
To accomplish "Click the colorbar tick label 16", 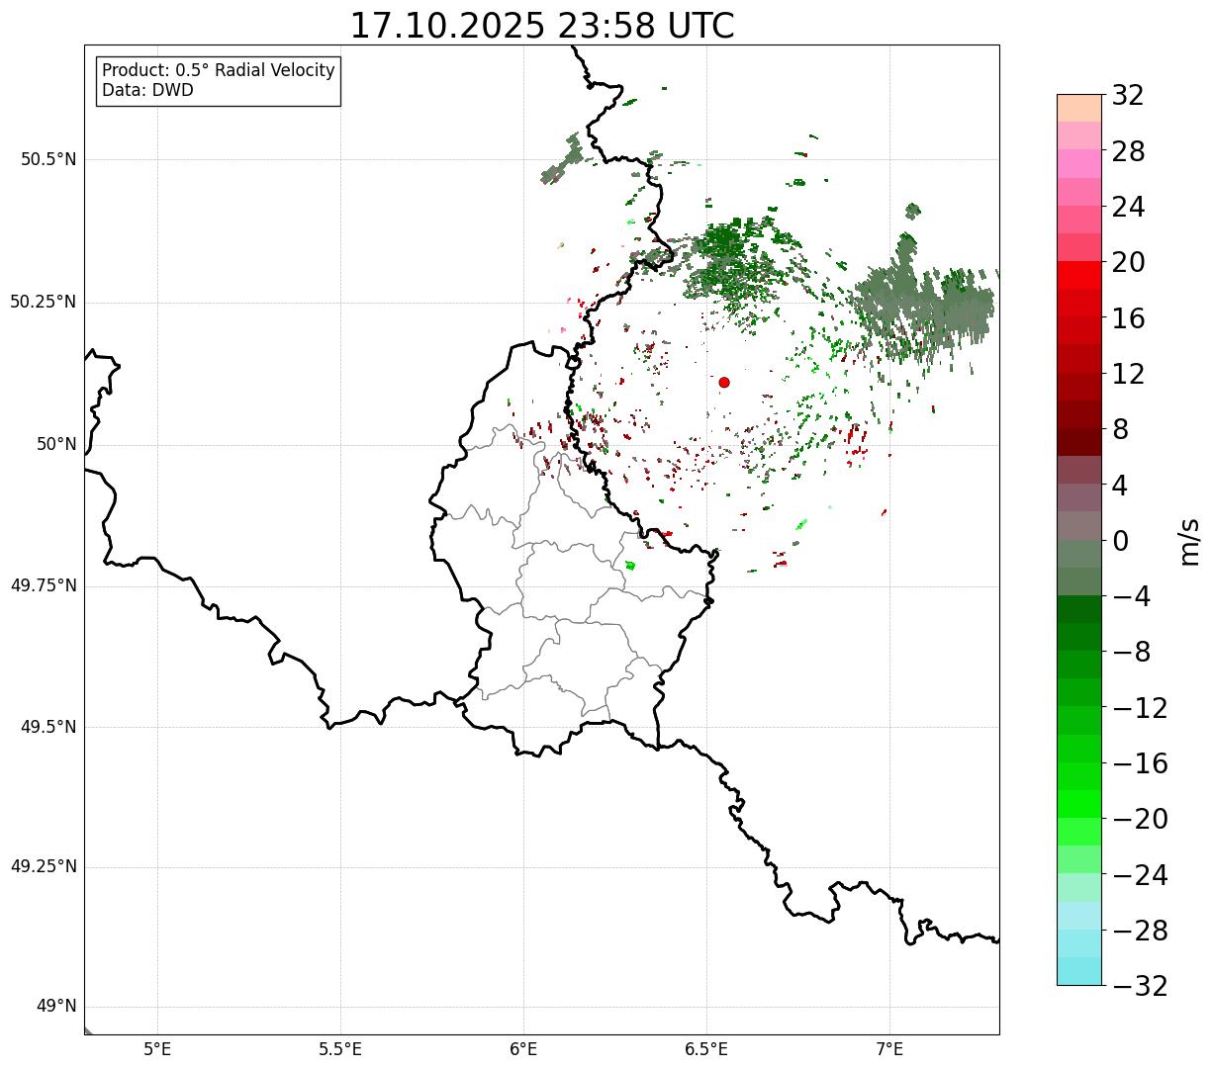I will pos(1128,318).
